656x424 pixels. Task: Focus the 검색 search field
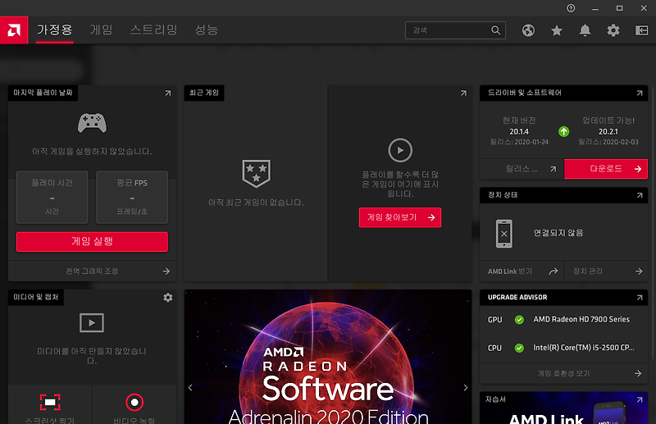[x=455, y=30]
